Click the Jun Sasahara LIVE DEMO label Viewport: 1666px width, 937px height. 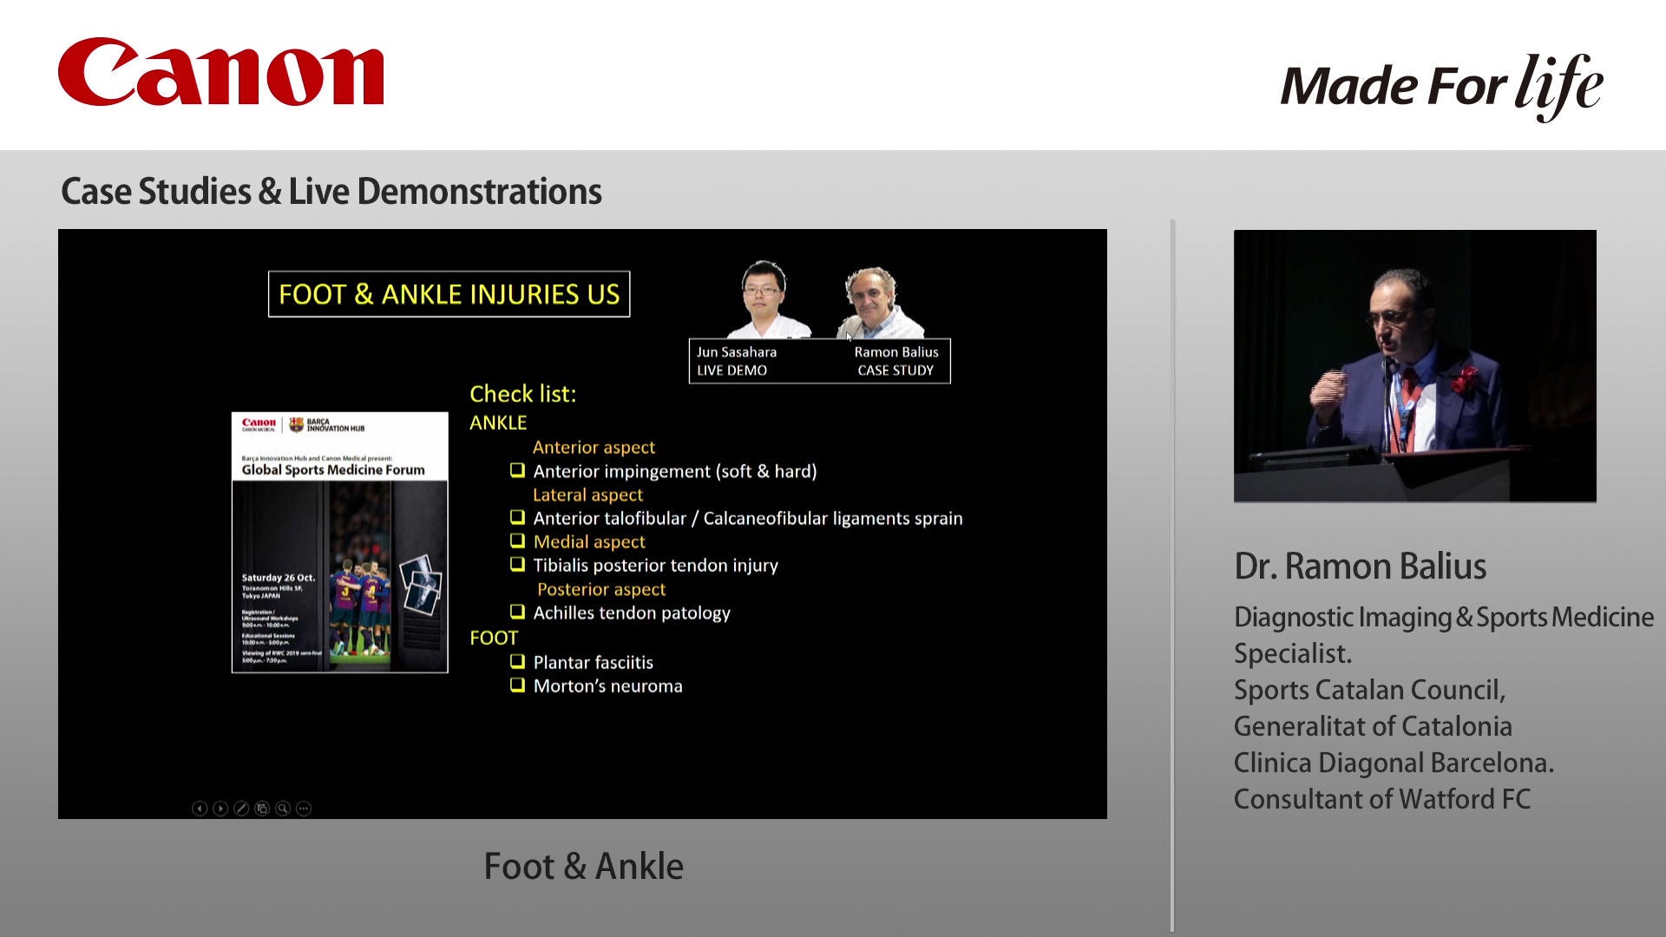pos(737,361)
